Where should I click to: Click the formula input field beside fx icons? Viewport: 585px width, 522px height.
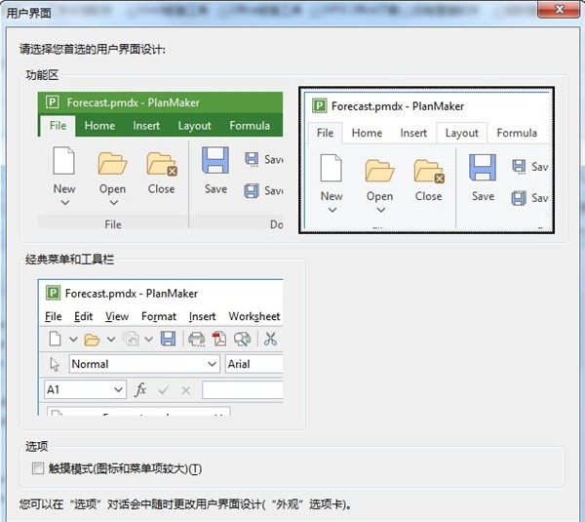pyautogui.click(x=243, y=390)
